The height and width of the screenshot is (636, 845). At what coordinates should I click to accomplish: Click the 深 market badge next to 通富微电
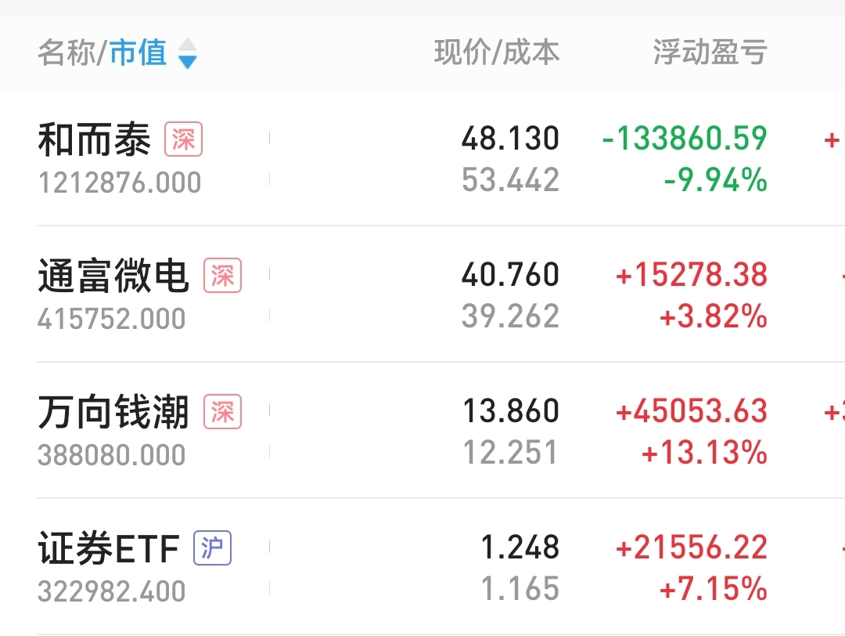(223, 276)
